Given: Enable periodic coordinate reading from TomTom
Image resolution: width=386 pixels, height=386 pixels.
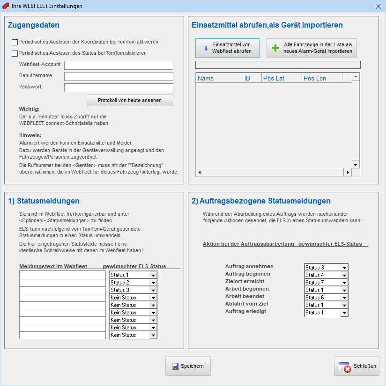Looking at the screenshot, I should [15, 42].
